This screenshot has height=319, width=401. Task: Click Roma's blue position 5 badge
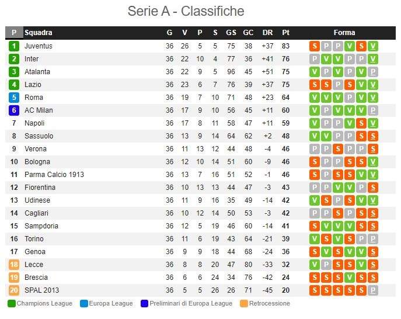[x=14, y=98]
